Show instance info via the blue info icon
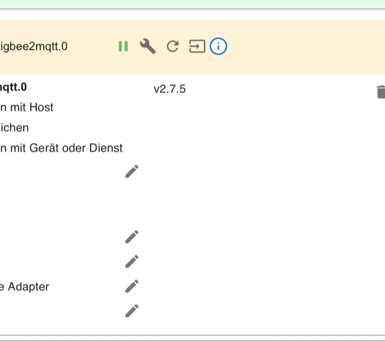This screenshot has height=342, width=385. [218, 46]
